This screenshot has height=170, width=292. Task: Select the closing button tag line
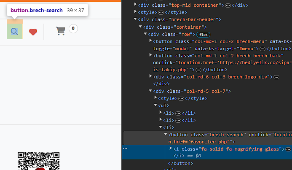click(x=180, y=163)
